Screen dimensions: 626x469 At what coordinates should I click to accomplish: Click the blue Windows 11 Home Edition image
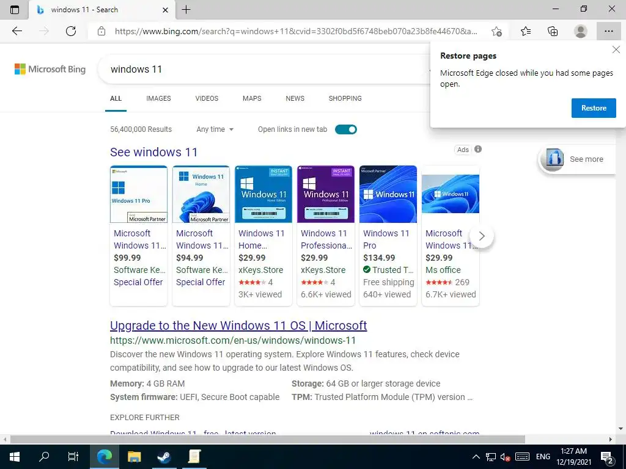263,194
